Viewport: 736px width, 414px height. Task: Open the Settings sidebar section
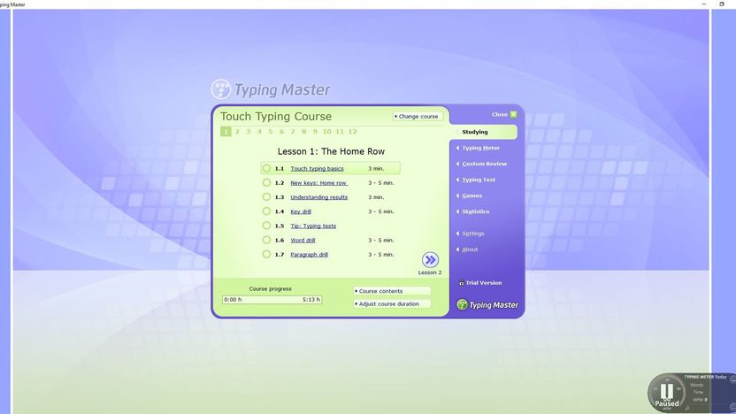click(472, 234)
